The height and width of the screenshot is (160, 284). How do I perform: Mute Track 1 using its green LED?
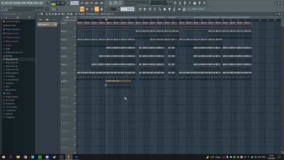point(75,28)
